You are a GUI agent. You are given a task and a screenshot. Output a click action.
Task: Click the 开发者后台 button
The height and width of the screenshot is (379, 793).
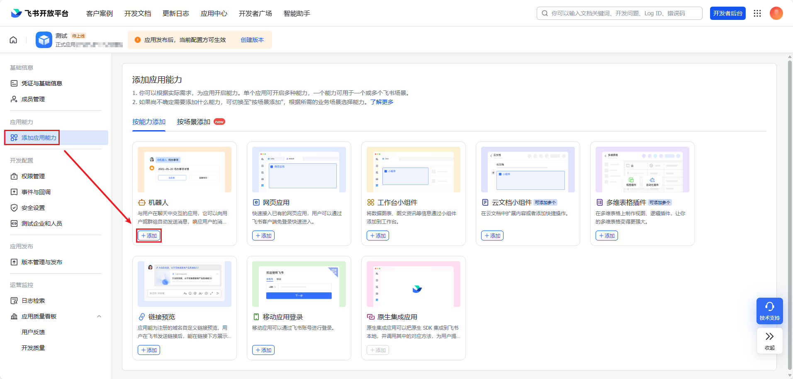[x=728, y=13]
